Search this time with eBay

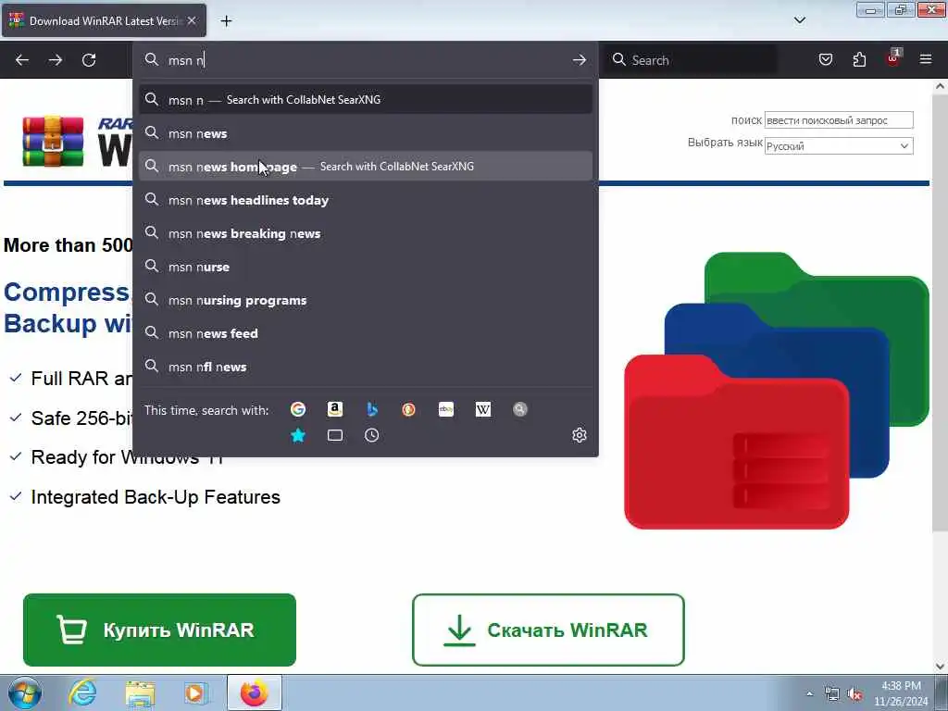[x=446, y=409]
